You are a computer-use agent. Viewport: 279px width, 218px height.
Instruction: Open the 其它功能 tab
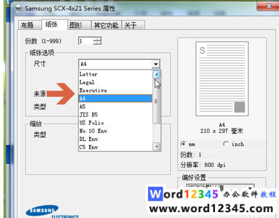click(106, 25)
